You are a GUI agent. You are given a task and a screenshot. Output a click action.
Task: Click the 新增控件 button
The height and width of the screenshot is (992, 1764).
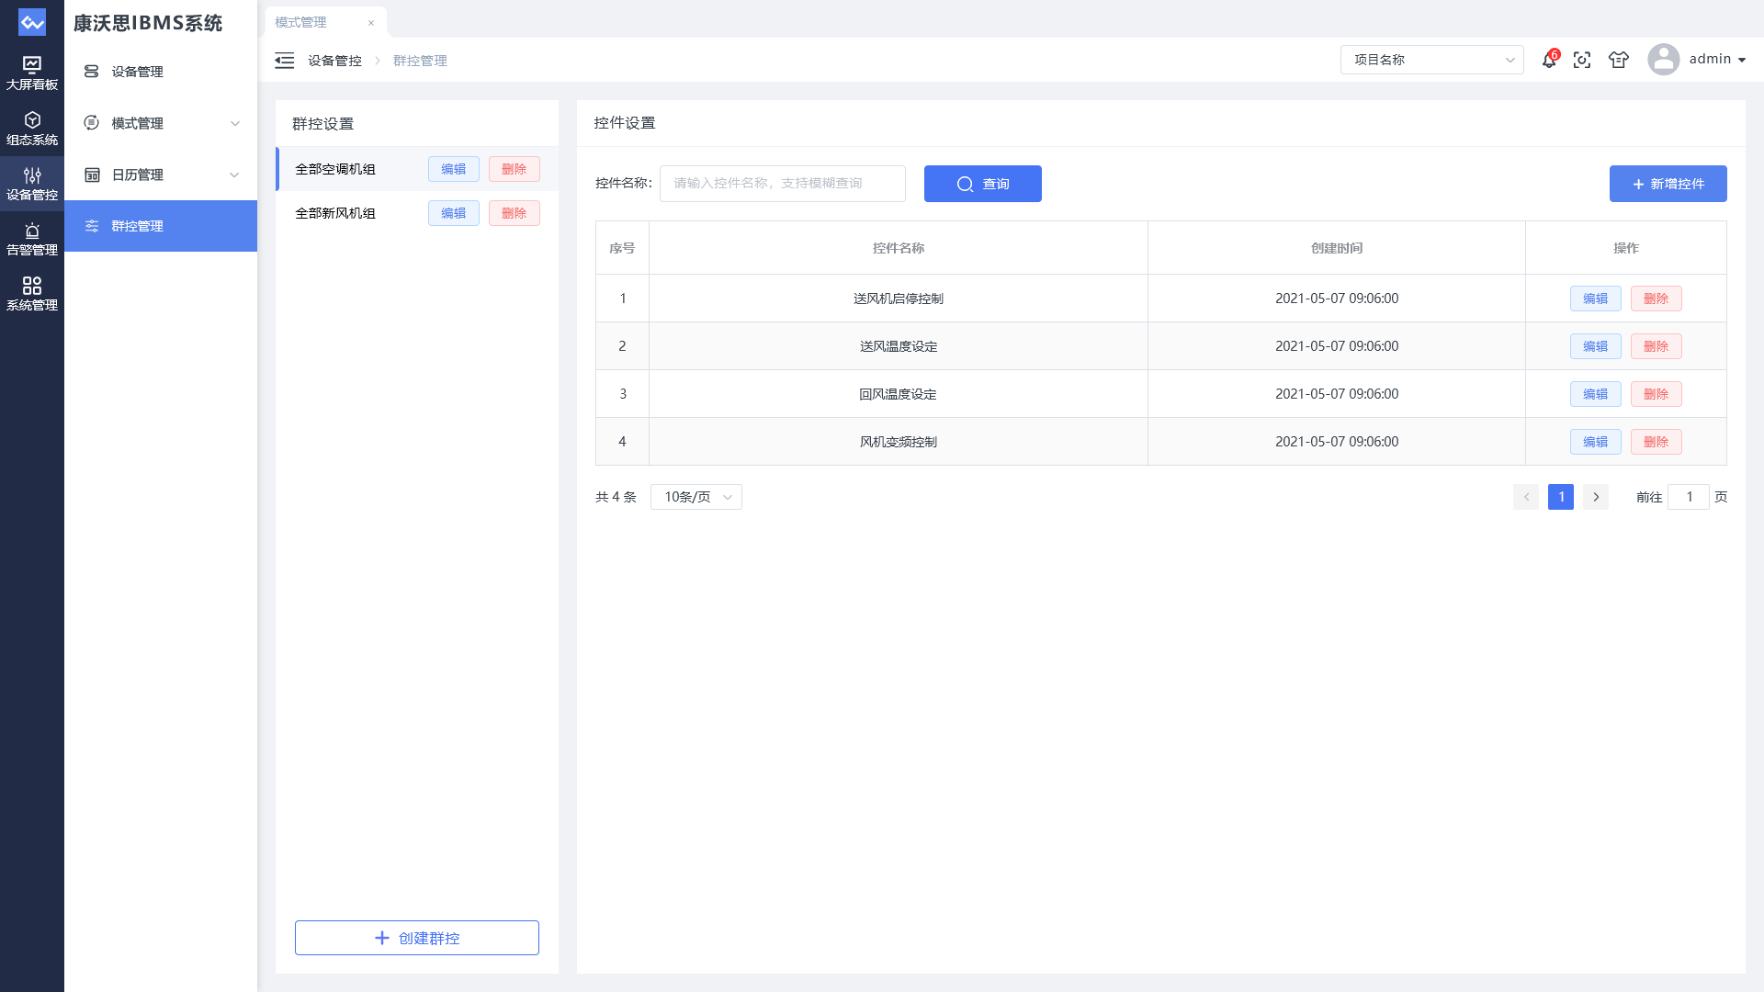(x=1668, y=184)
